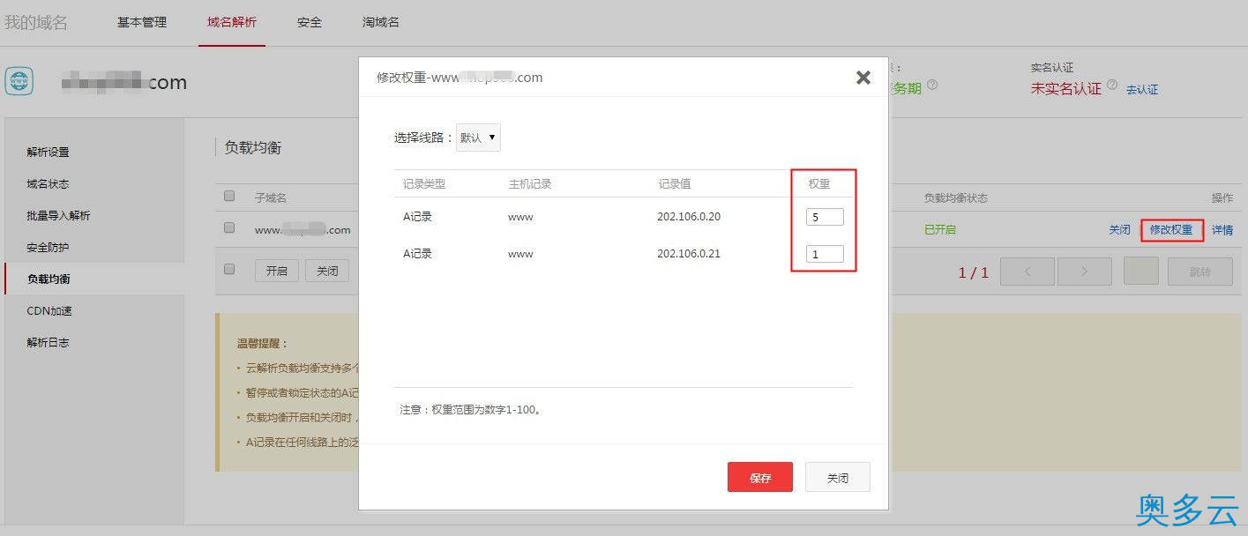Open the 基本管理 tab
Viewport: 1248px width, 536px height.
tap(142, 22)
